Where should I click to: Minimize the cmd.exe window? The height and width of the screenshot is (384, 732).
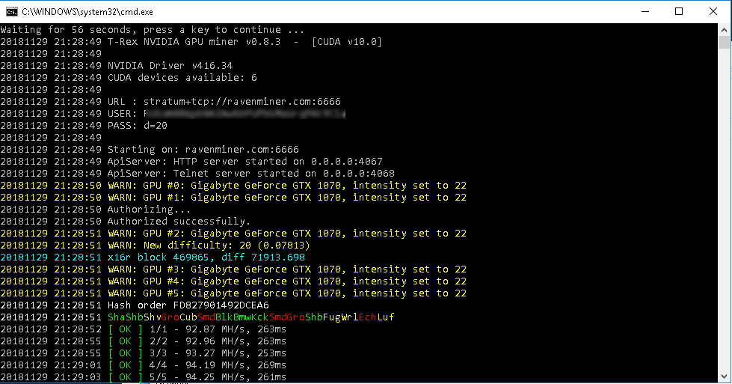coord(645,12)
